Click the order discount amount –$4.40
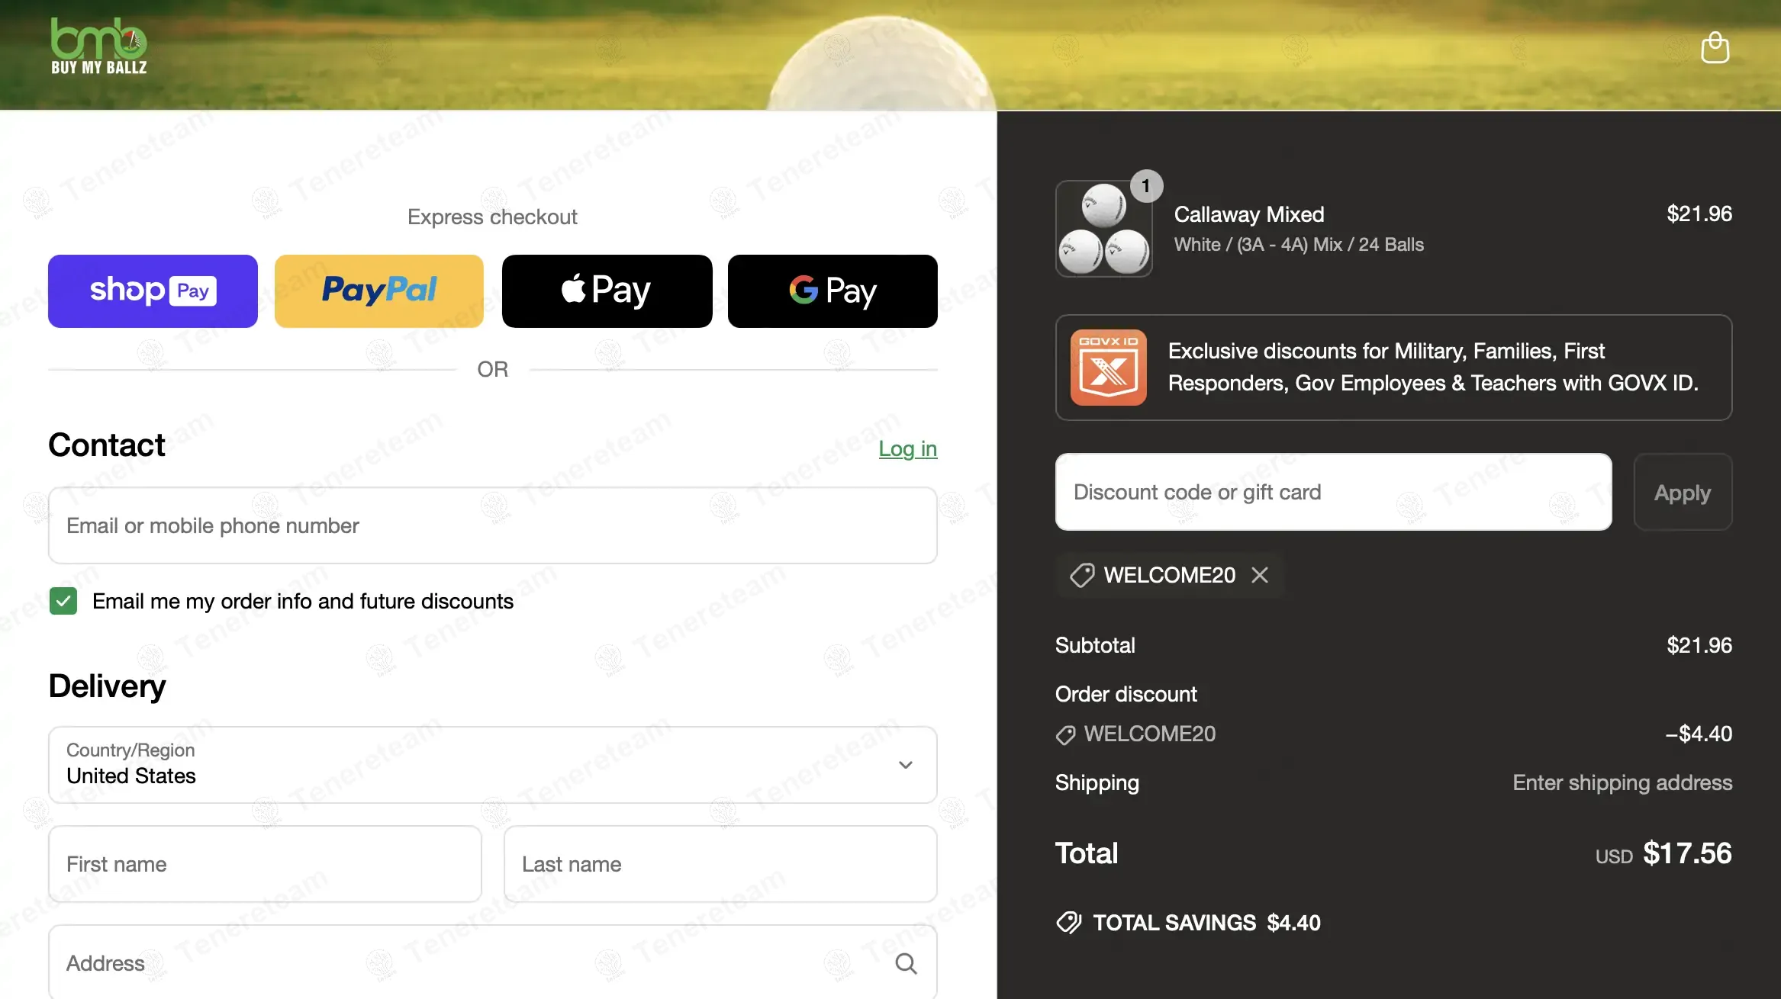 tap(1699, 734)
